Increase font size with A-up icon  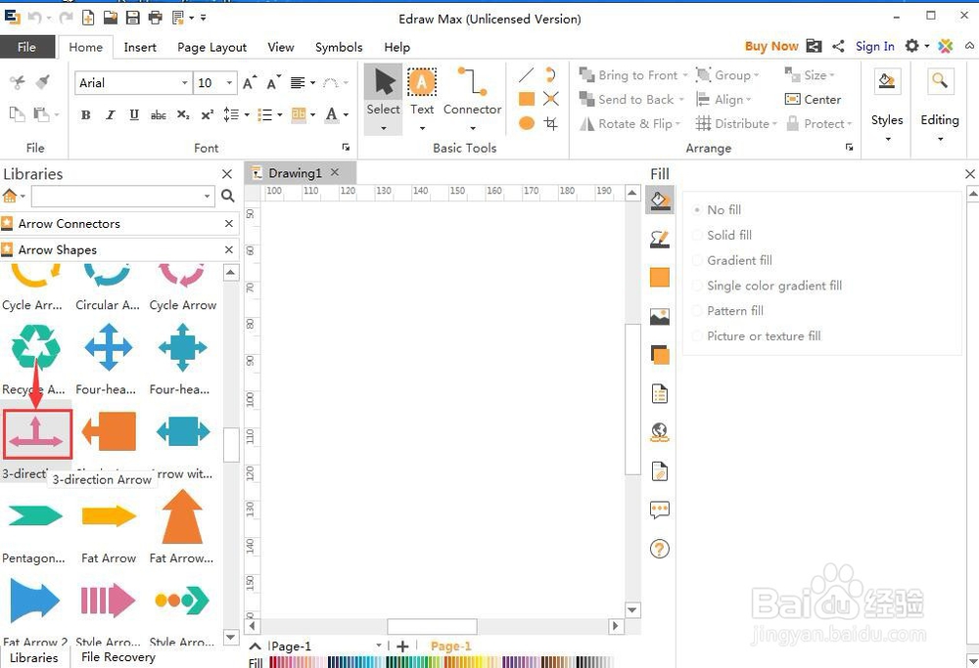click(249, 83)
